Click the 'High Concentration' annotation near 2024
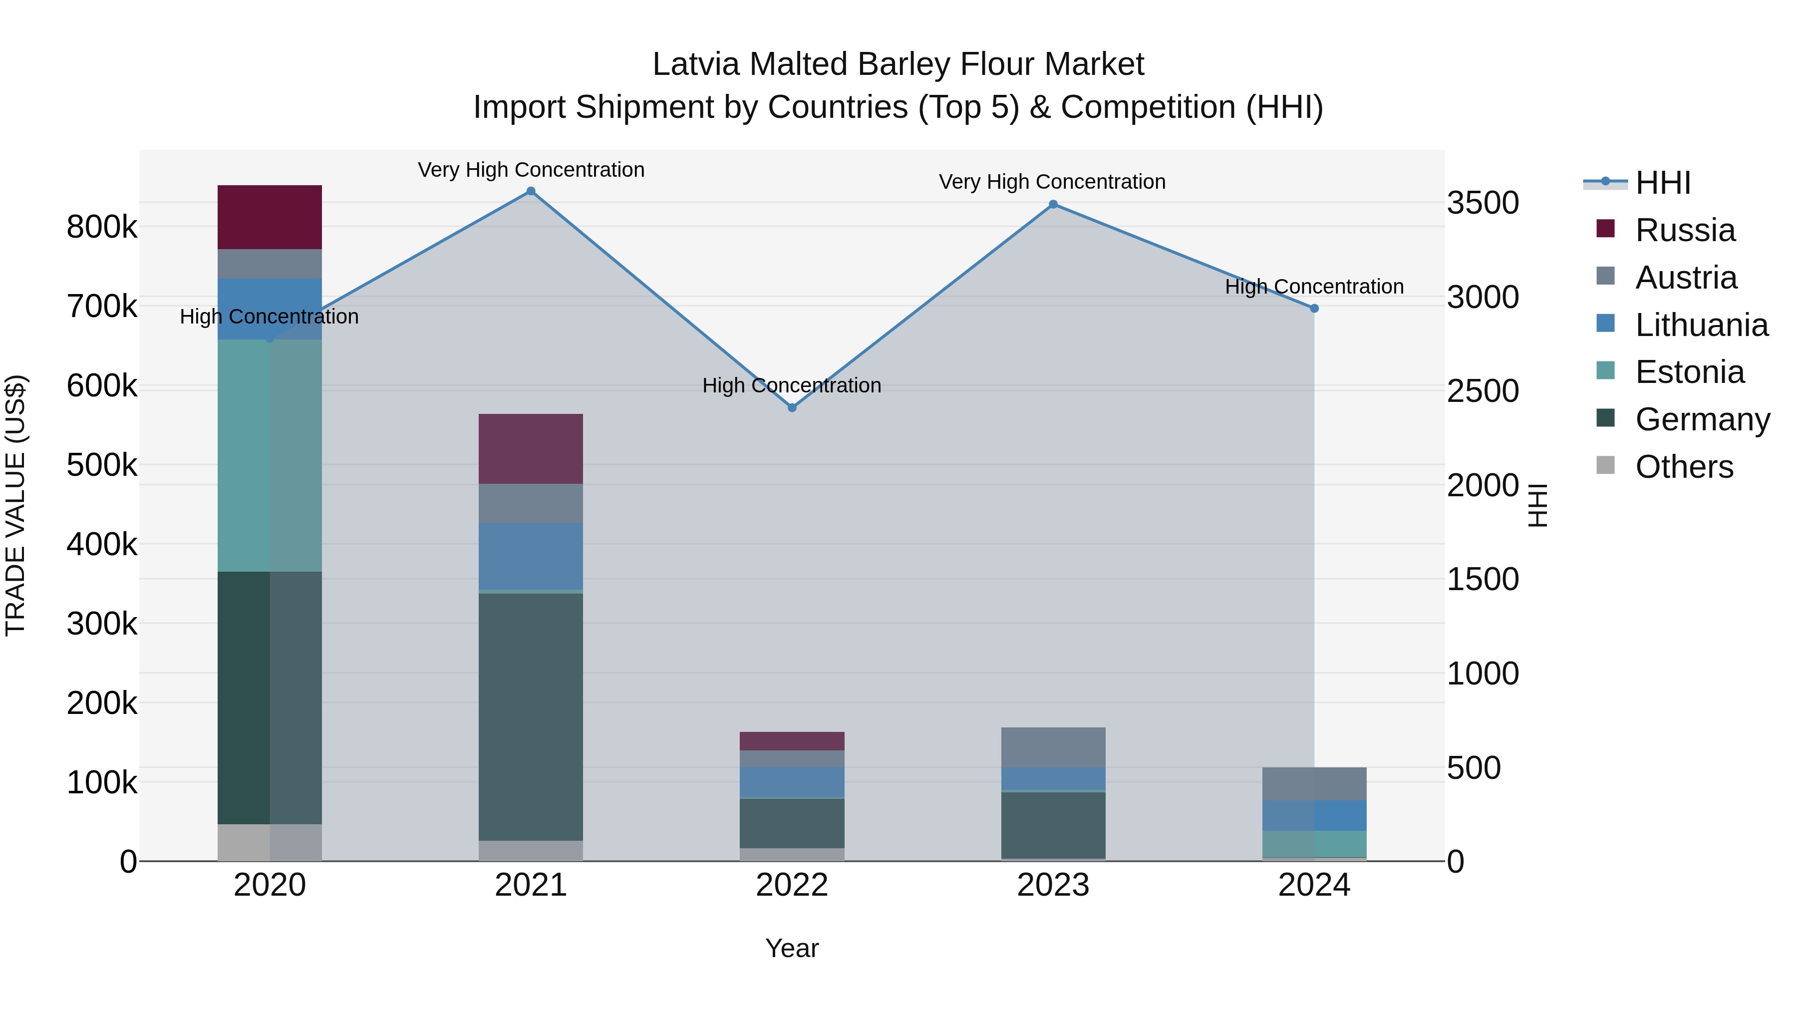1797x1011 pixels. pos(1314,287)
